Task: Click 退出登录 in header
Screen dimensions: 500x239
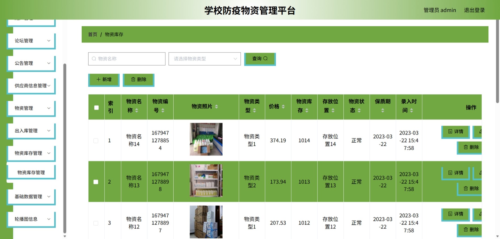Action: tap(474, 10)
